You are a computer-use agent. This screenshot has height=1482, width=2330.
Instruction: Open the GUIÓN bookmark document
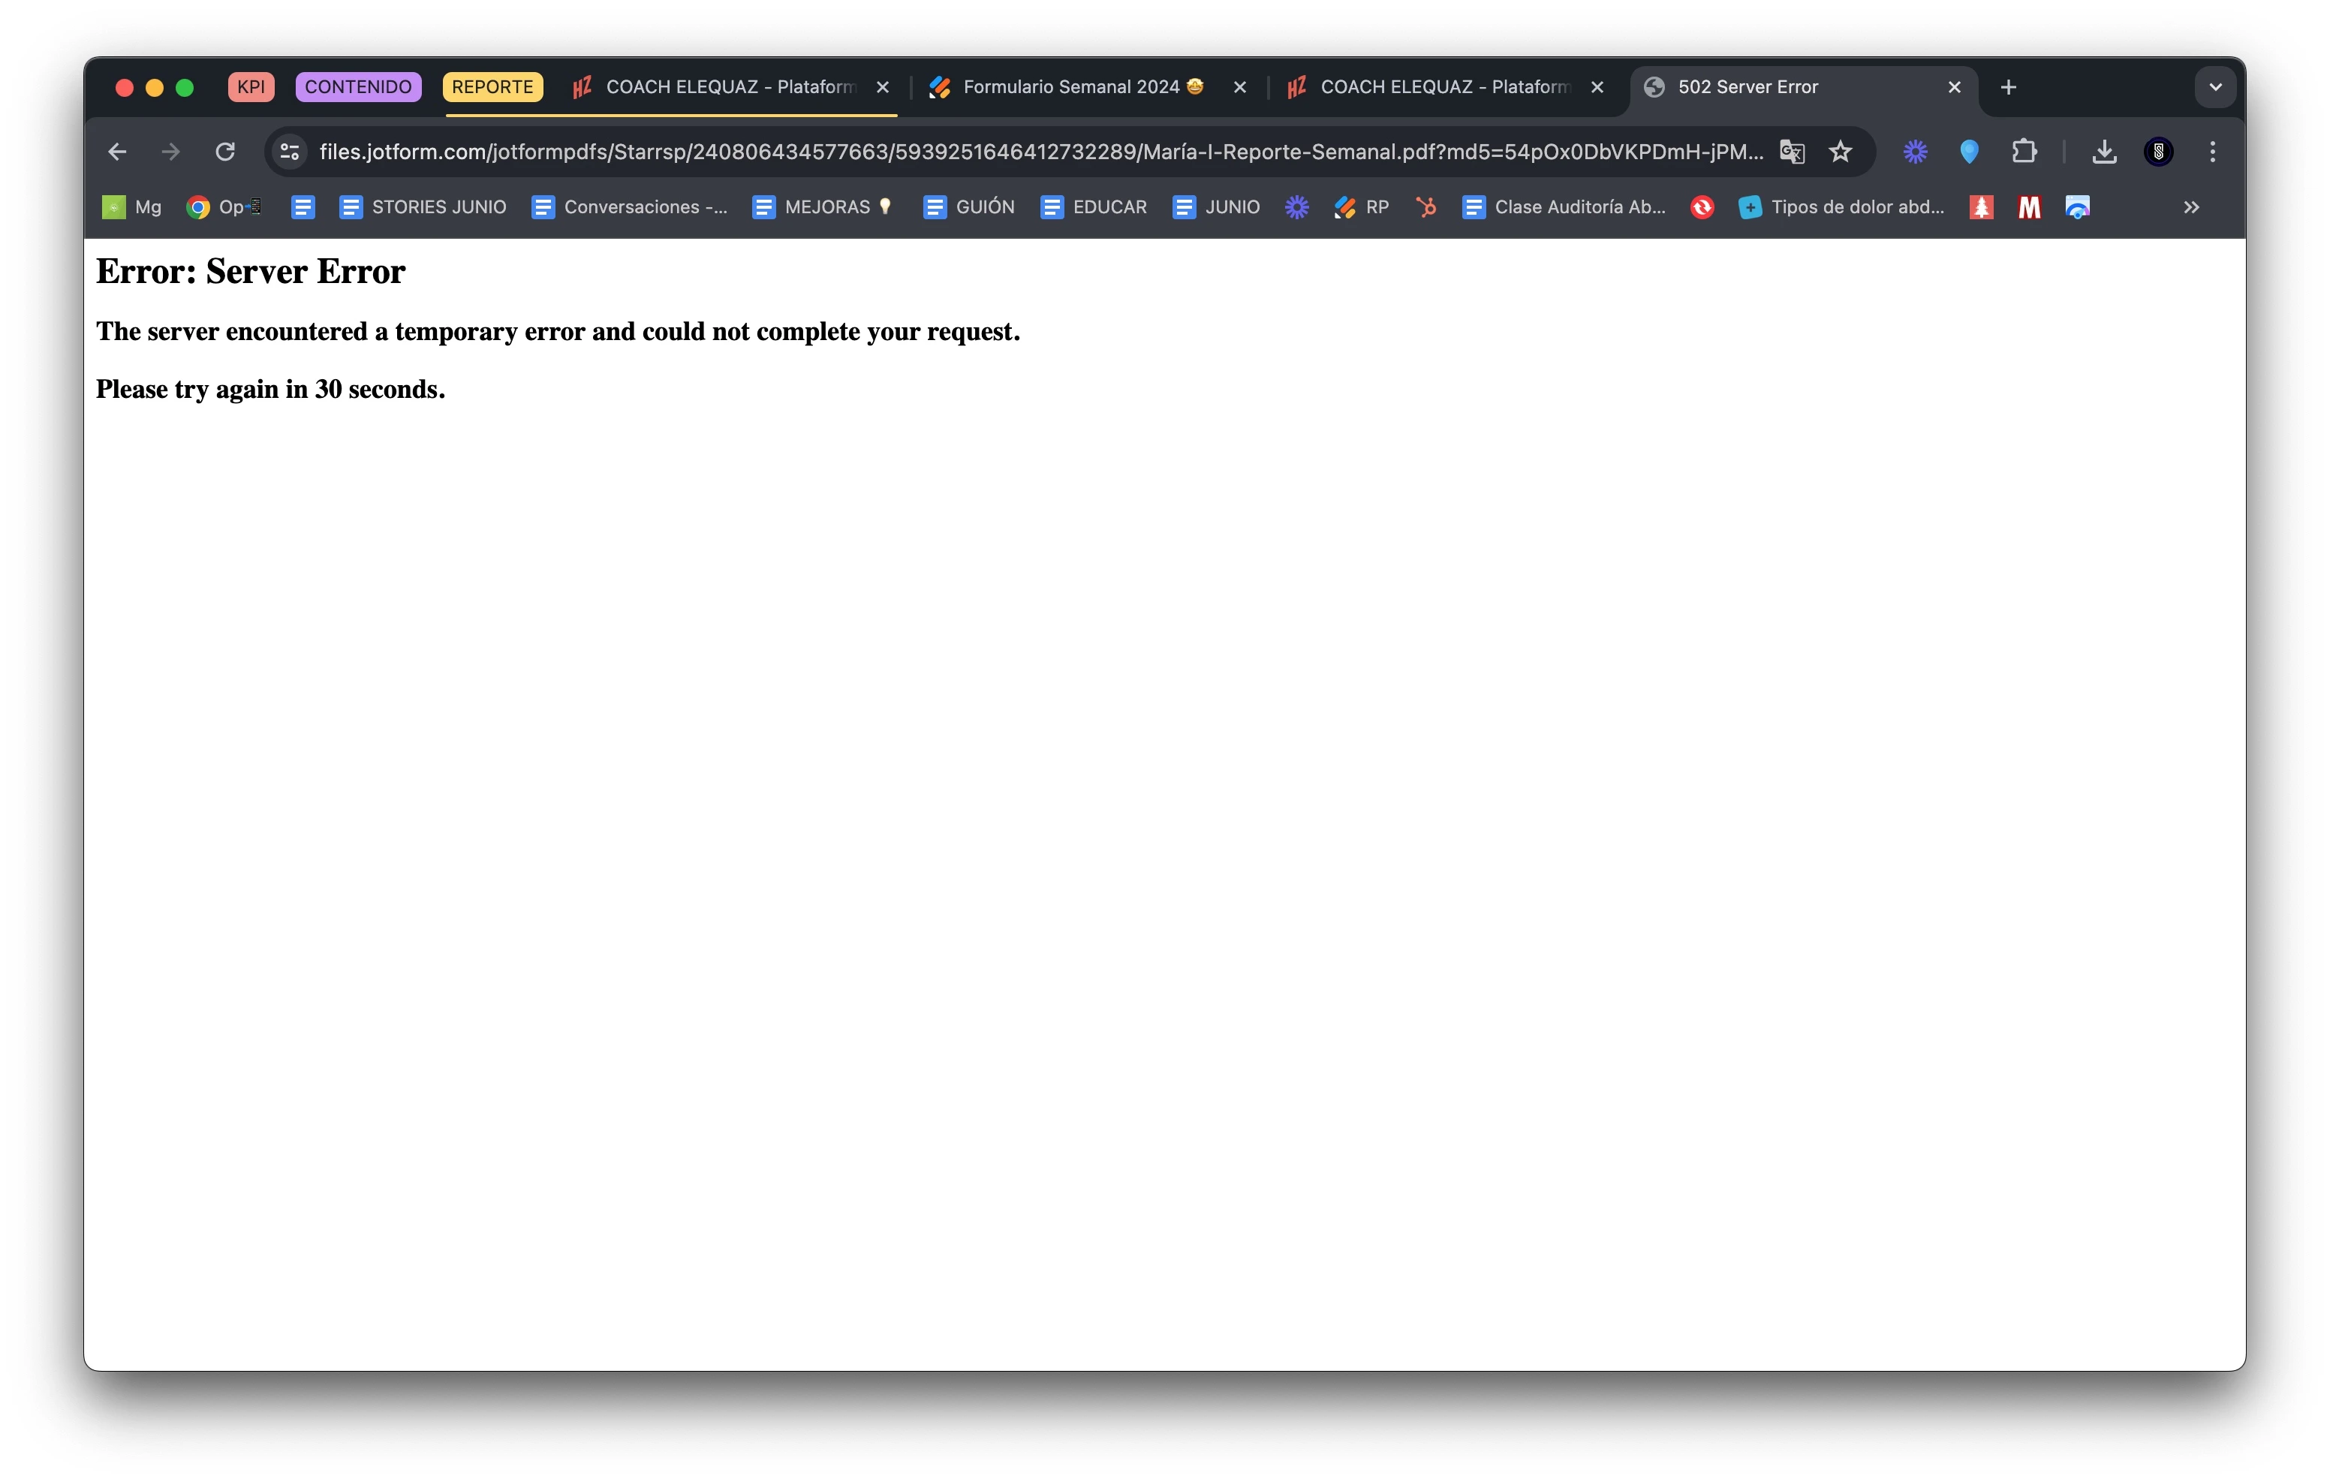pyautogui.click(x=968, y=207)
